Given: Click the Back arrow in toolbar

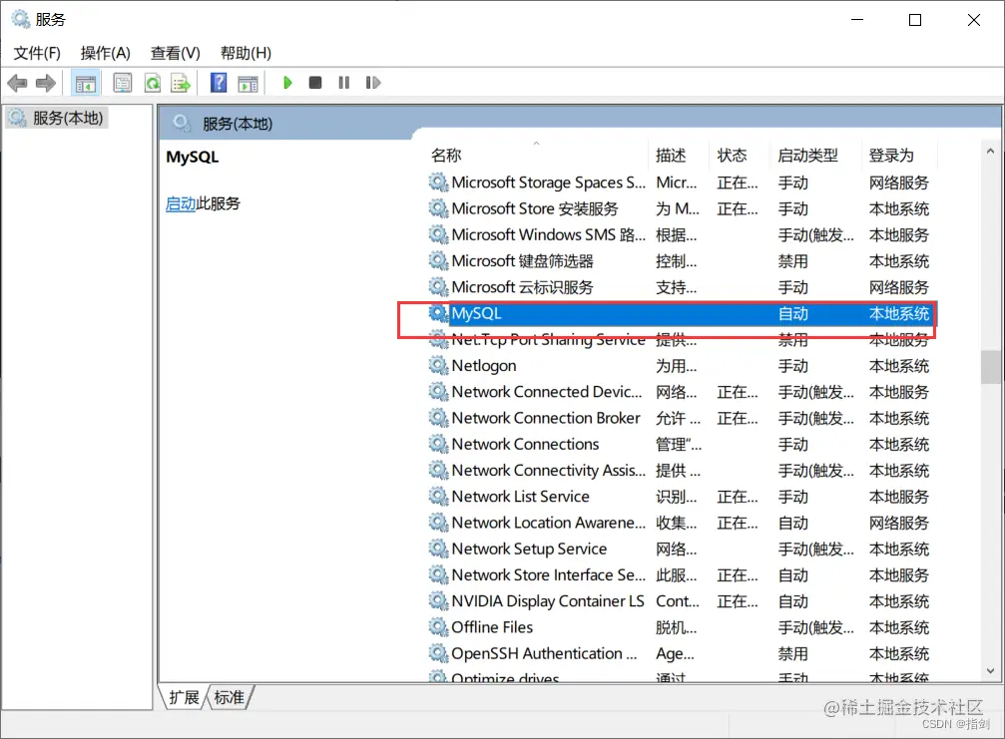Looking at the screenshot, I should pyautogui.click(x=17, y=83).
